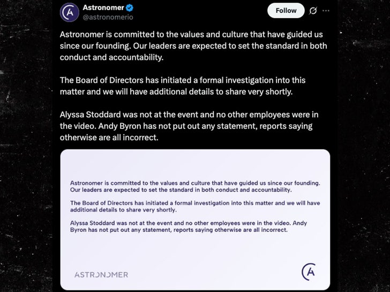
Task: Click the Astronomer display name
Action: tap(103, 8)
